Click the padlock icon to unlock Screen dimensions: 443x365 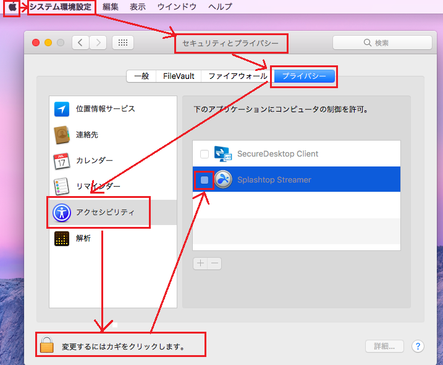pyautogui.click(x=46, y=345)
